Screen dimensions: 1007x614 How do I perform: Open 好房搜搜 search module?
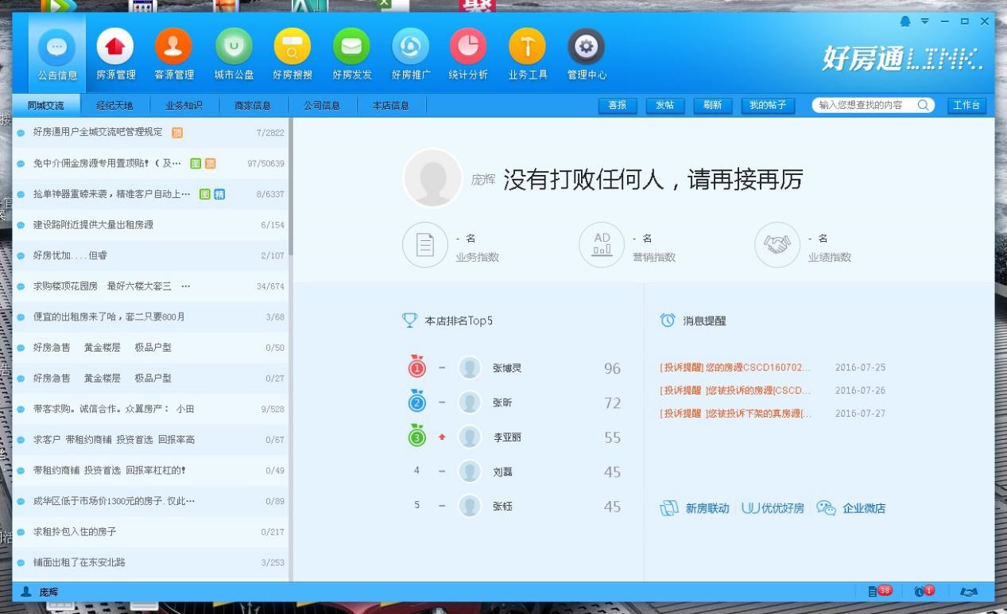point(292,48)
